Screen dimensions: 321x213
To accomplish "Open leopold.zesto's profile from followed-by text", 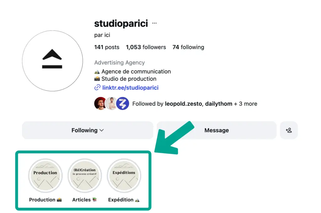I will [183, 104].
